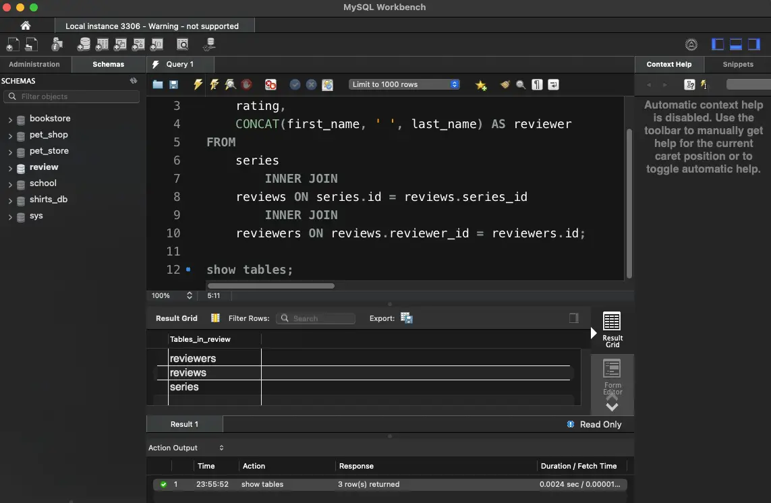Expand the school schema
The width and height of the screenshot is (771, 503).
[x=10, y=184]
